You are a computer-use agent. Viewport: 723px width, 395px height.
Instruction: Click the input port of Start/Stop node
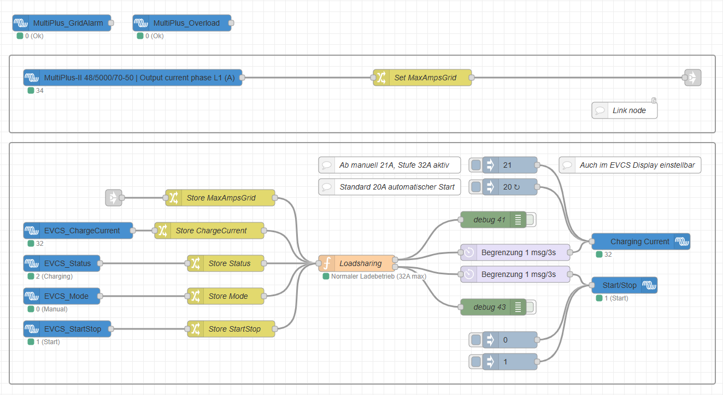[592, 285]
